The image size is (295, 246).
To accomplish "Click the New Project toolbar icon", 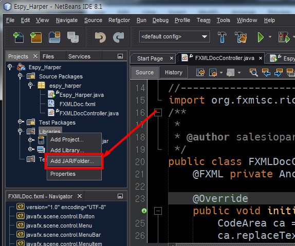I will click(36, 37).
